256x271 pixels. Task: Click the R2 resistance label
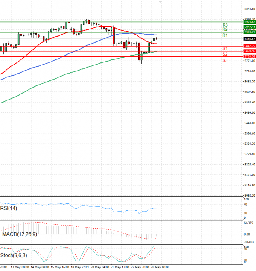click(x=225, y=29)
